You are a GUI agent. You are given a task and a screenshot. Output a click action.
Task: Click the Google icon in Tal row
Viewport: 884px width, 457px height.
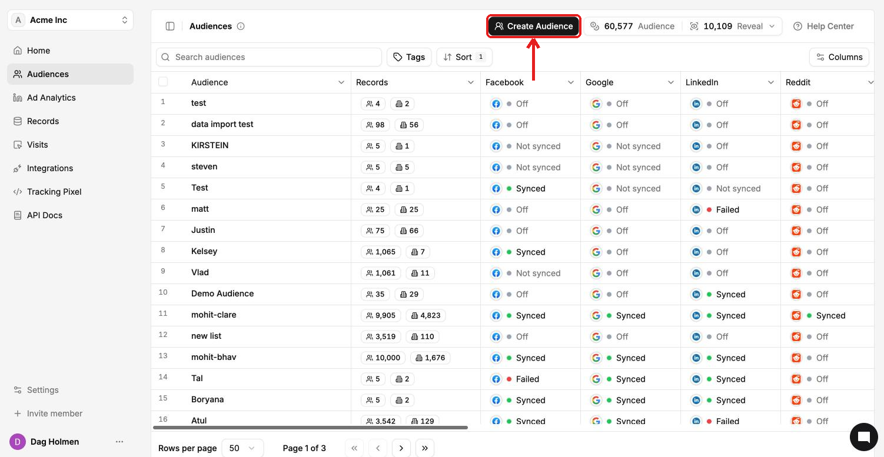pyautogui.click(x=596, y=379)
